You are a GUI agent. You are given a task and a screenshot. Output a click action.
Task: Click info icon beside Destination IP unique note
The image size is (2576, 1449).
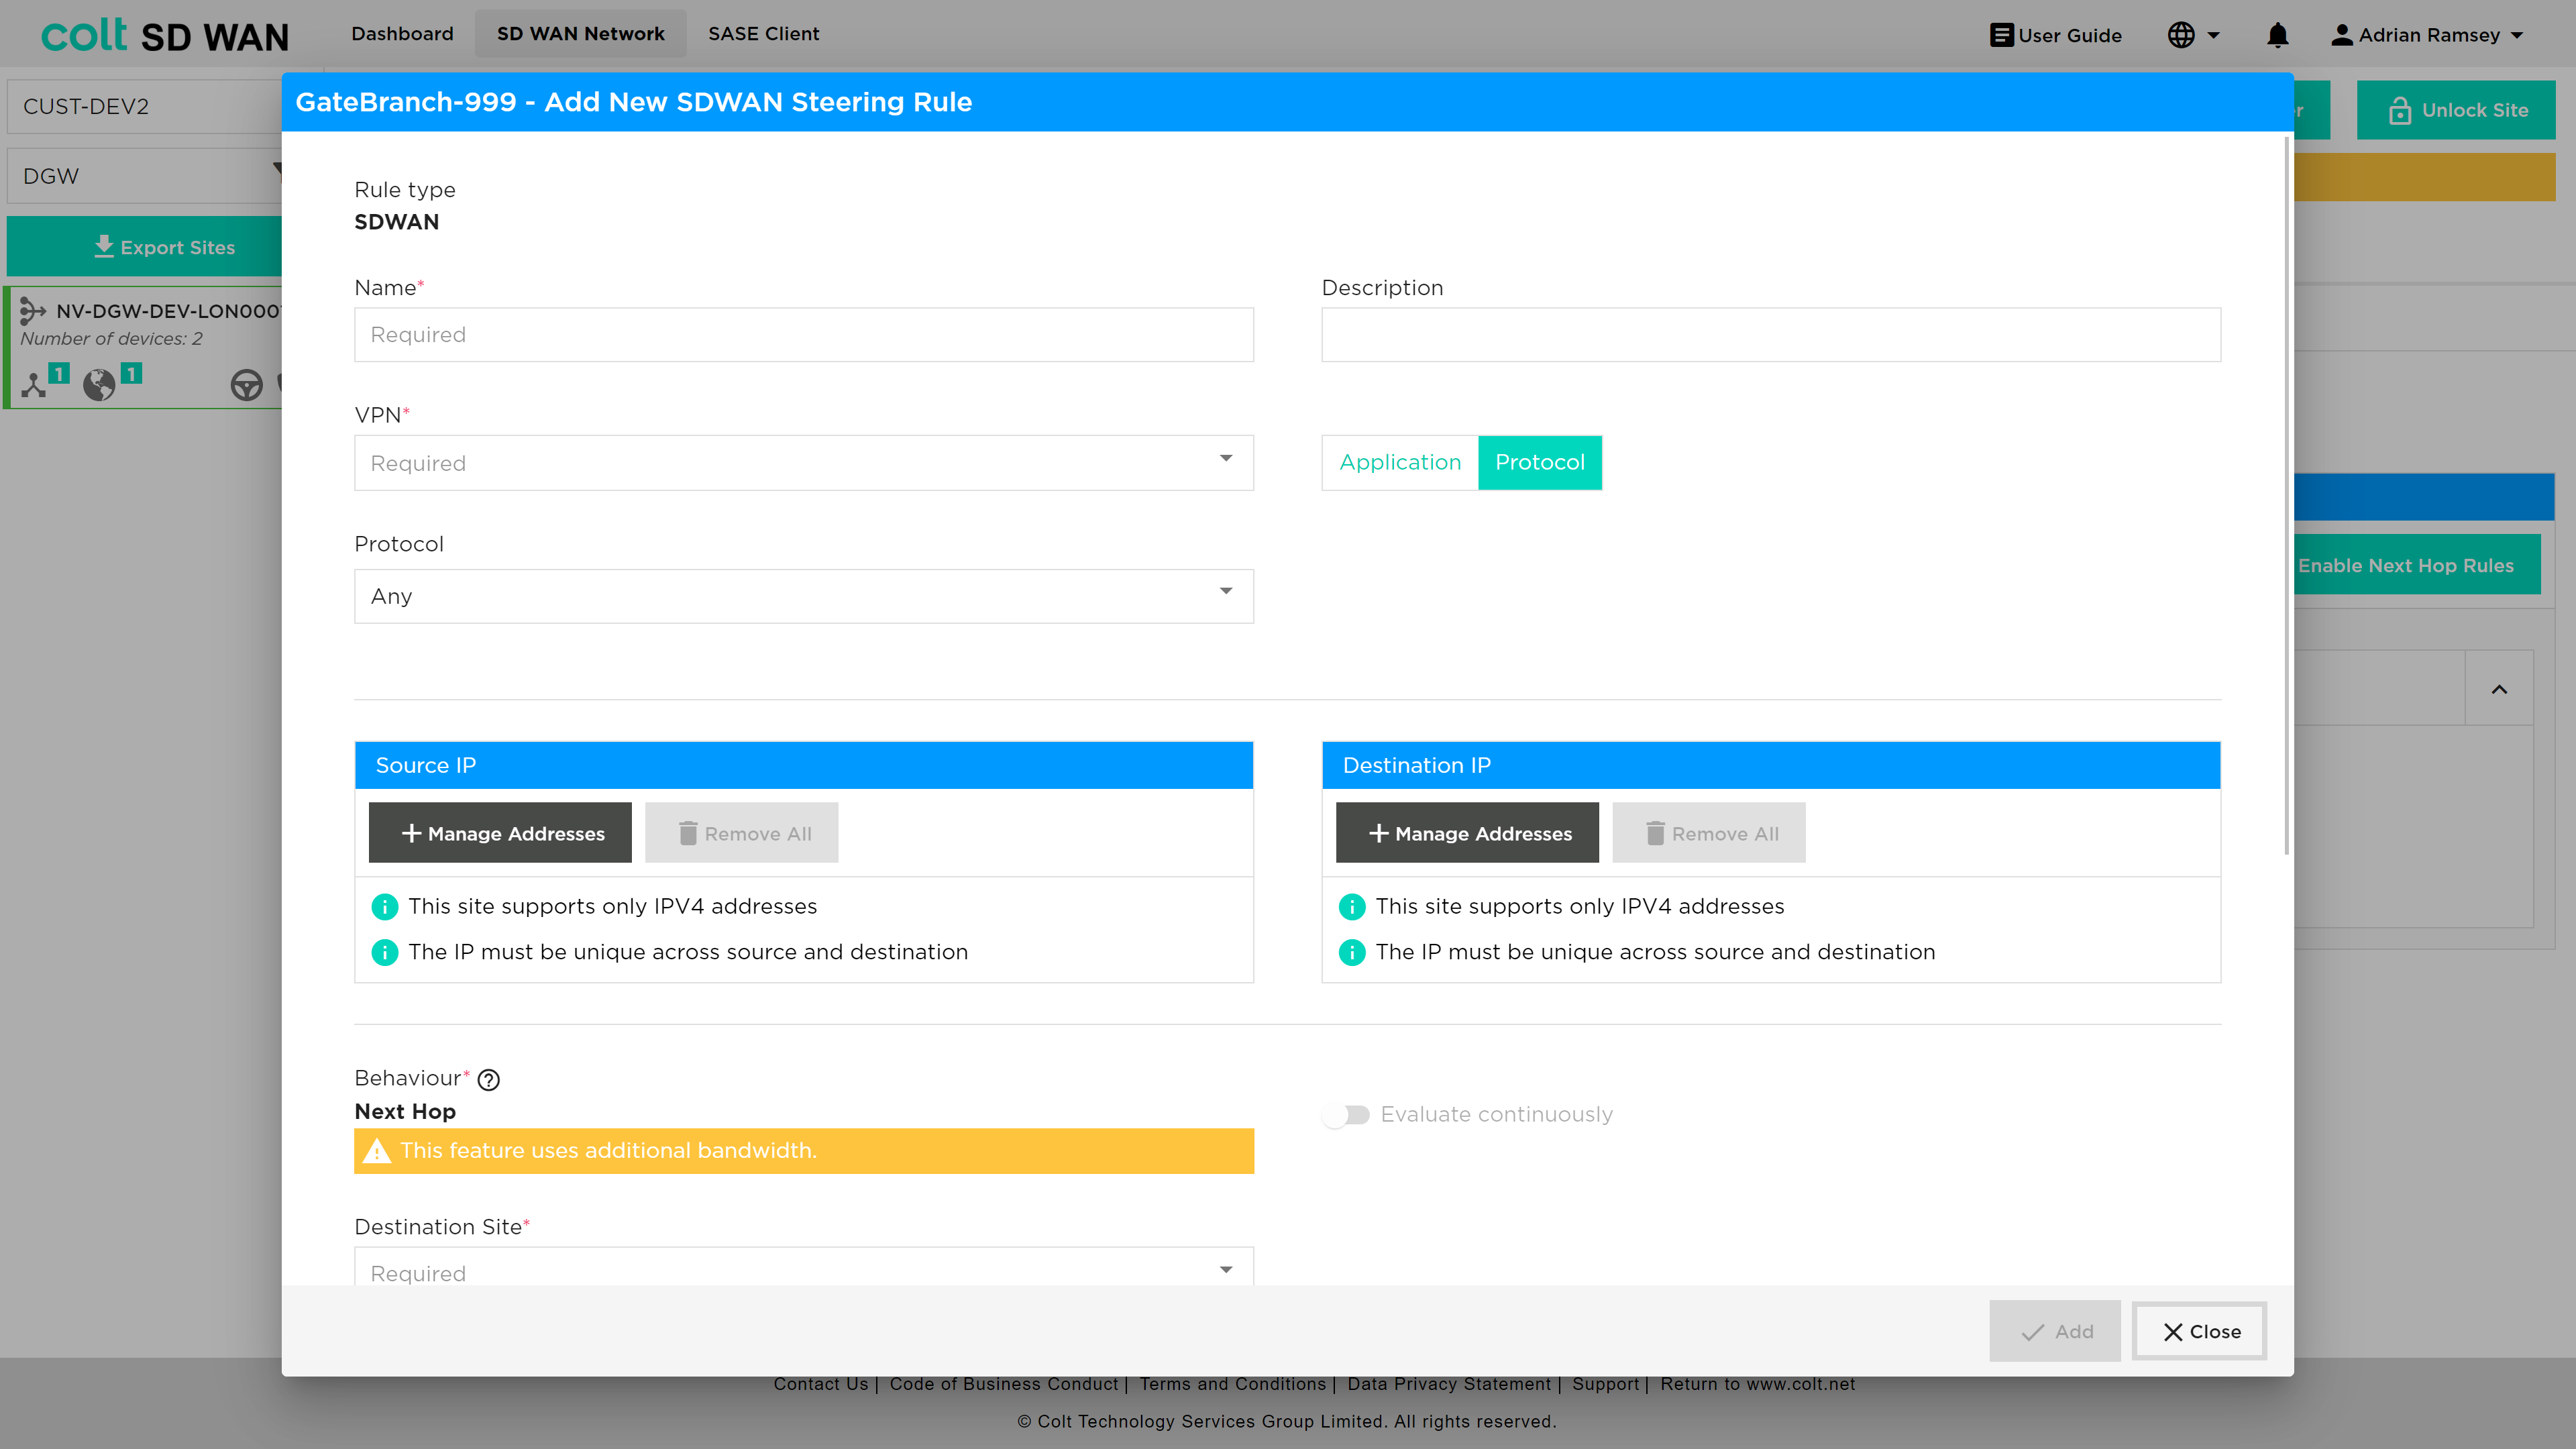coord(1351,953)
